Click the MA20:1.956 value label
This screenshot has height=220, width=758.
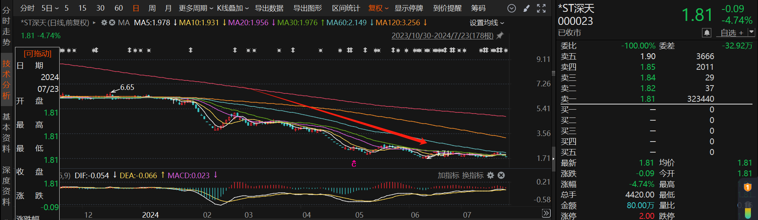[248, 23]
